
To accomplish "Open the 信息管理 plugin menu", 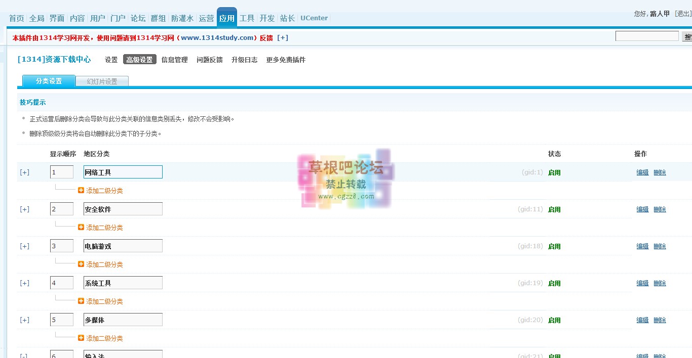I will tap(174, 60).
